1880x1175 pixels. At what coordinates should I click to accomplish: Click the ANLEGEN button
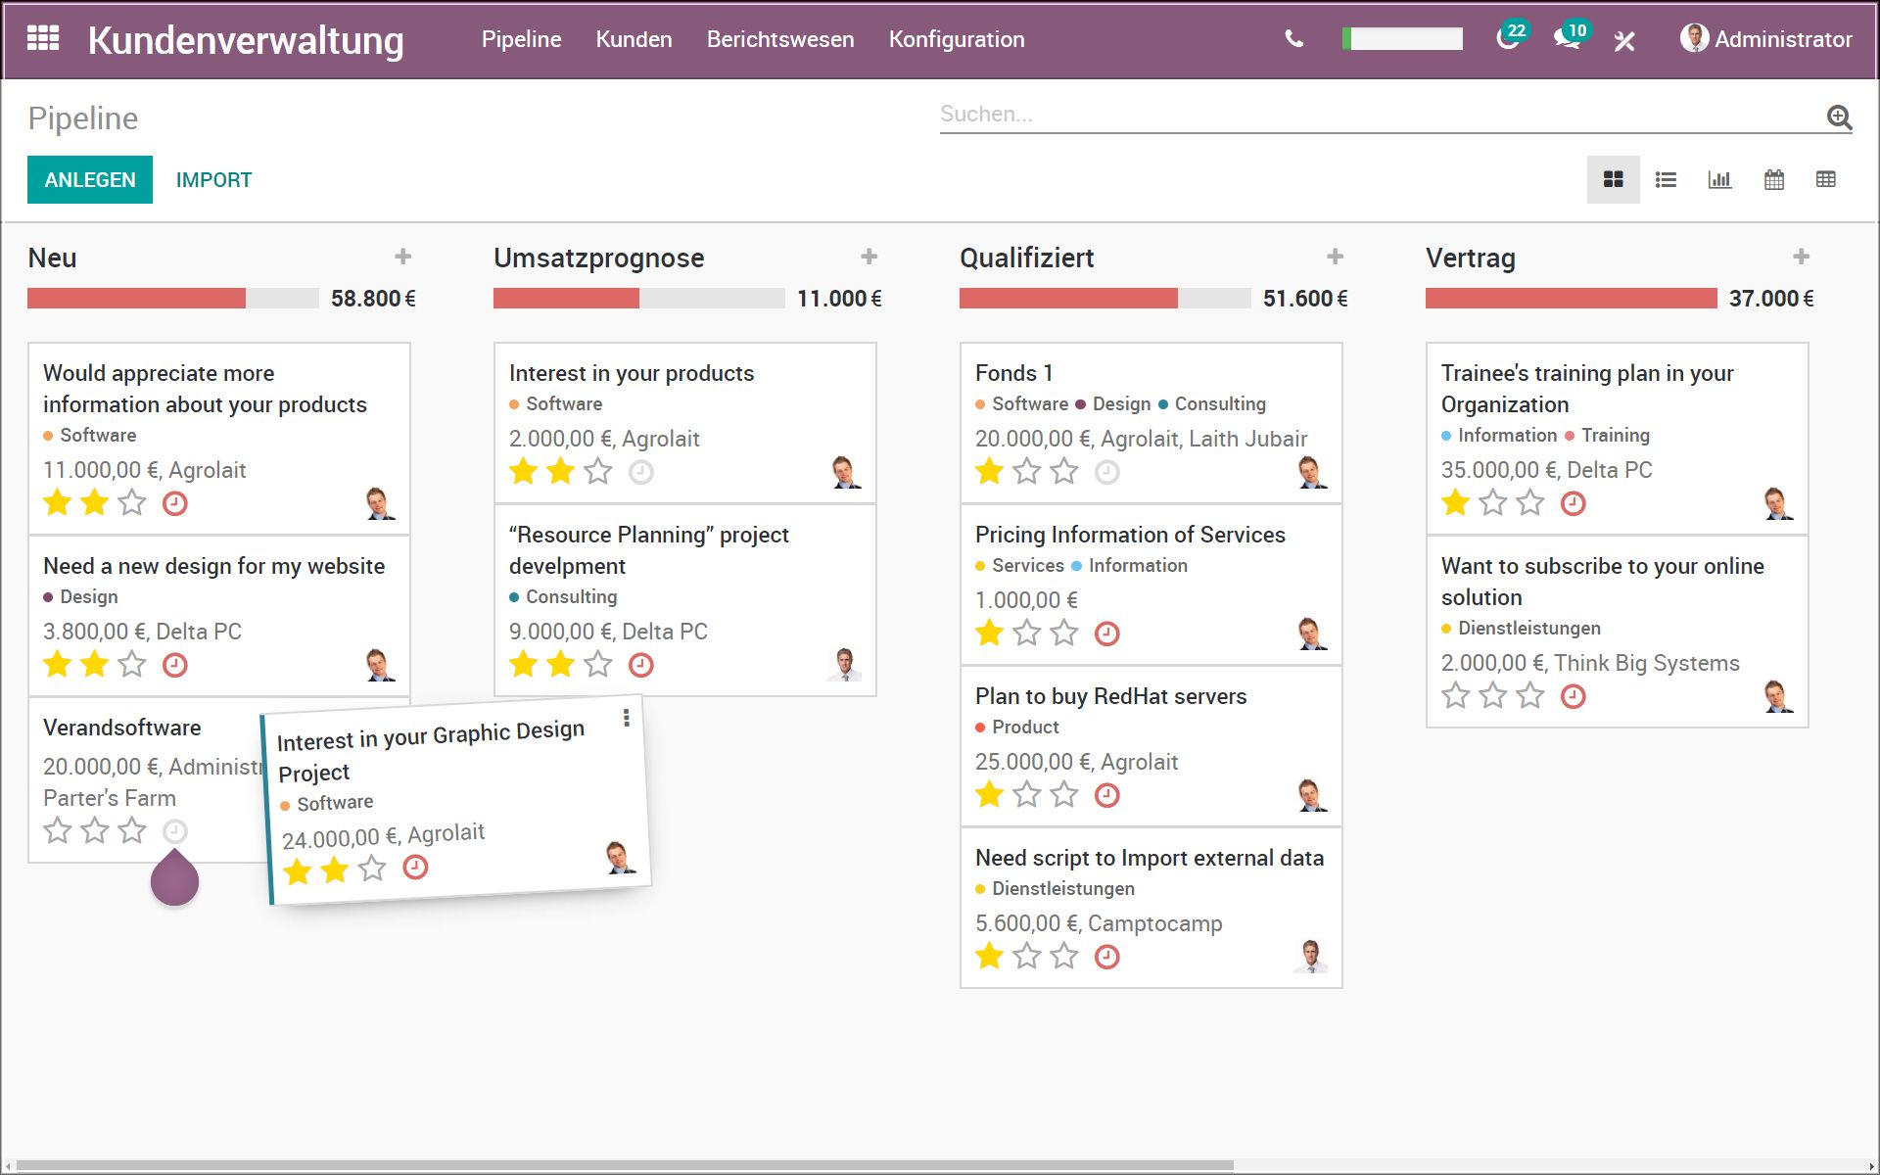point(90,180)
